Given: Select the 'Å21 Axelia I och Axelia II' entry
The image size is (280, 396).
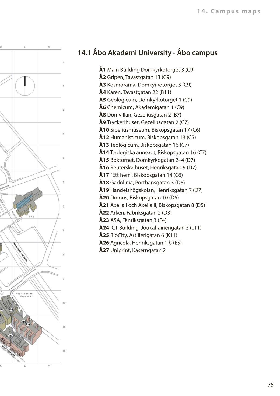Looking at the screenshot, I should click(x=152, y=205).
